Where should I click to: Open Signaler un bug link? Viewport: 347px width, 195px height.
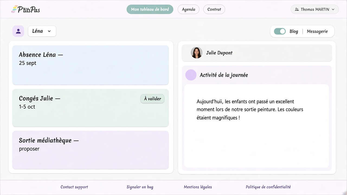140,187
